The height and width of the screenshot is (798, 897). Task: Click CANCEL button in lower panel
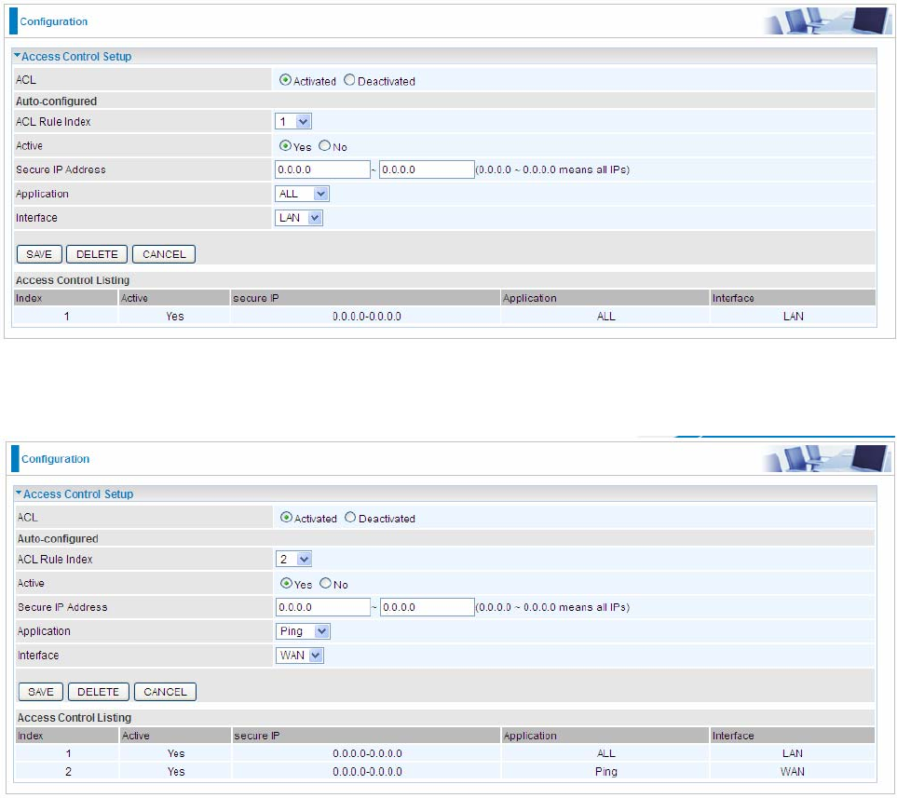(x=165, y=692)
